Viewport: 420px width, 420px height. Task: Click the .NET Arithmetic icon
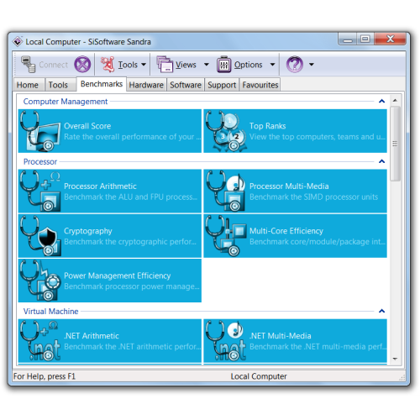pyautogui.click(x=40, y=341)
